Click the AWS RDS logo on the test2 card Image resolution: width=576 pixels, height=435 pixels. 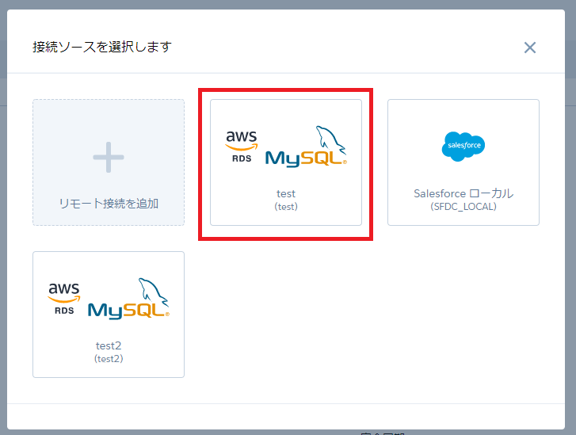coord(64,299)
